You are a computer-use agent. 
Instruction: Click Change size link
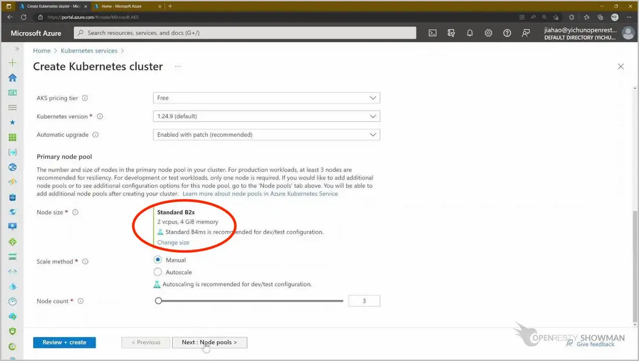[173, 242]
